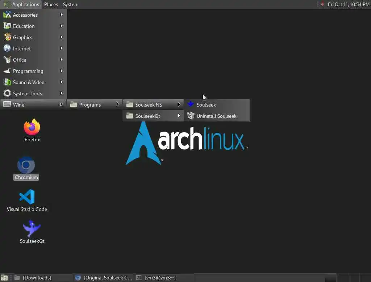The width and height of the screenshot is (371, 282).
Task: Click the Soulseek NS folder icon
Action: (x=130, y=104)
